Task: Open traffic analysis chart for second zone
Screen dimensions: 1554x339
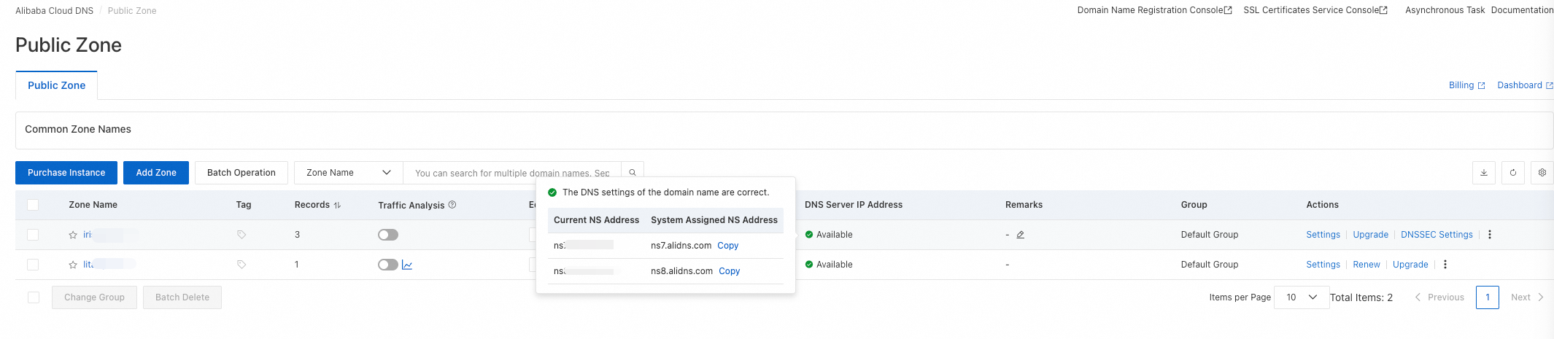Action: point(407,265)
